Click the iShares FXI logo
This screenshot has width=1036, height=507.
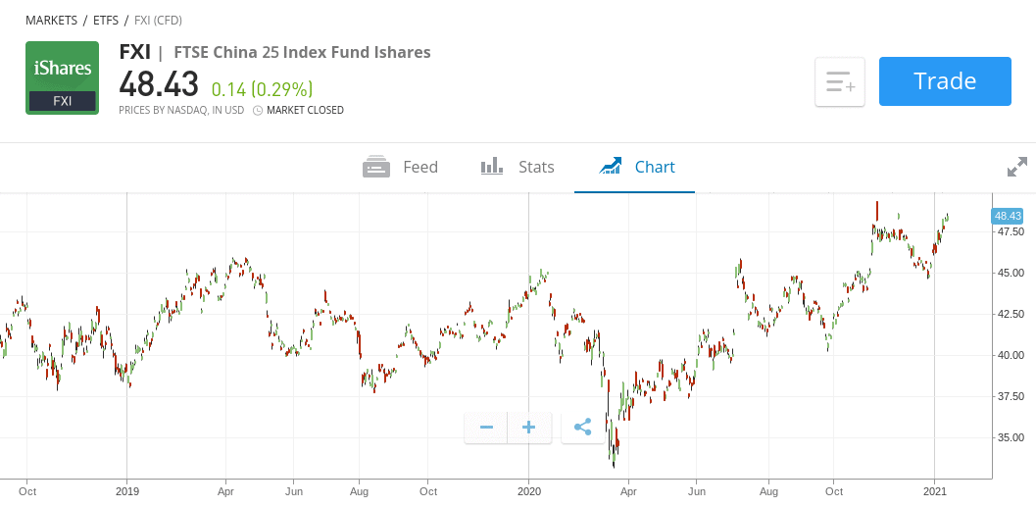point(62,78)
